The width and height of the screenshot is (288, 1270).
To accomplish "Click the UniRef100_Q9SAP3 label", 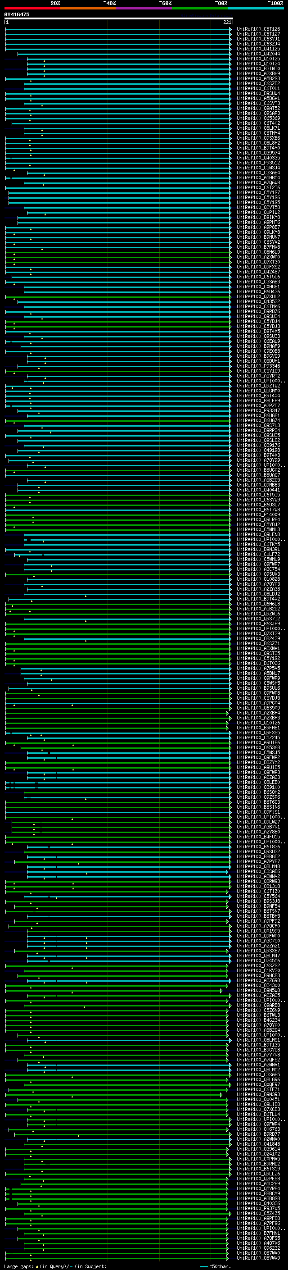I will [258, 114].
